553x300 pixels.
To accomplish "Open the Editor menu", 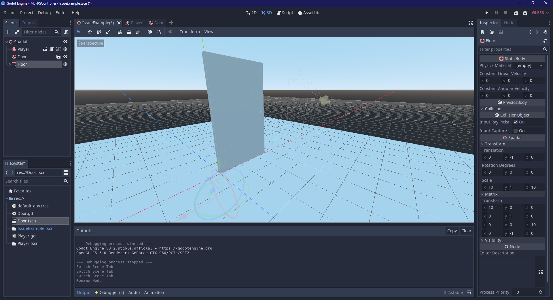I will pyautogui.click(x=61, y=13).
